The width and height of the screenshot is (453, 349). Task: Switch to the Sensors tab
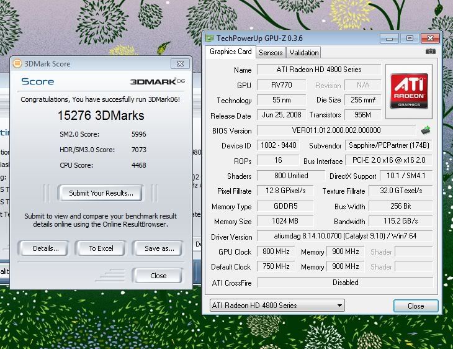click(x=271, y=53)
